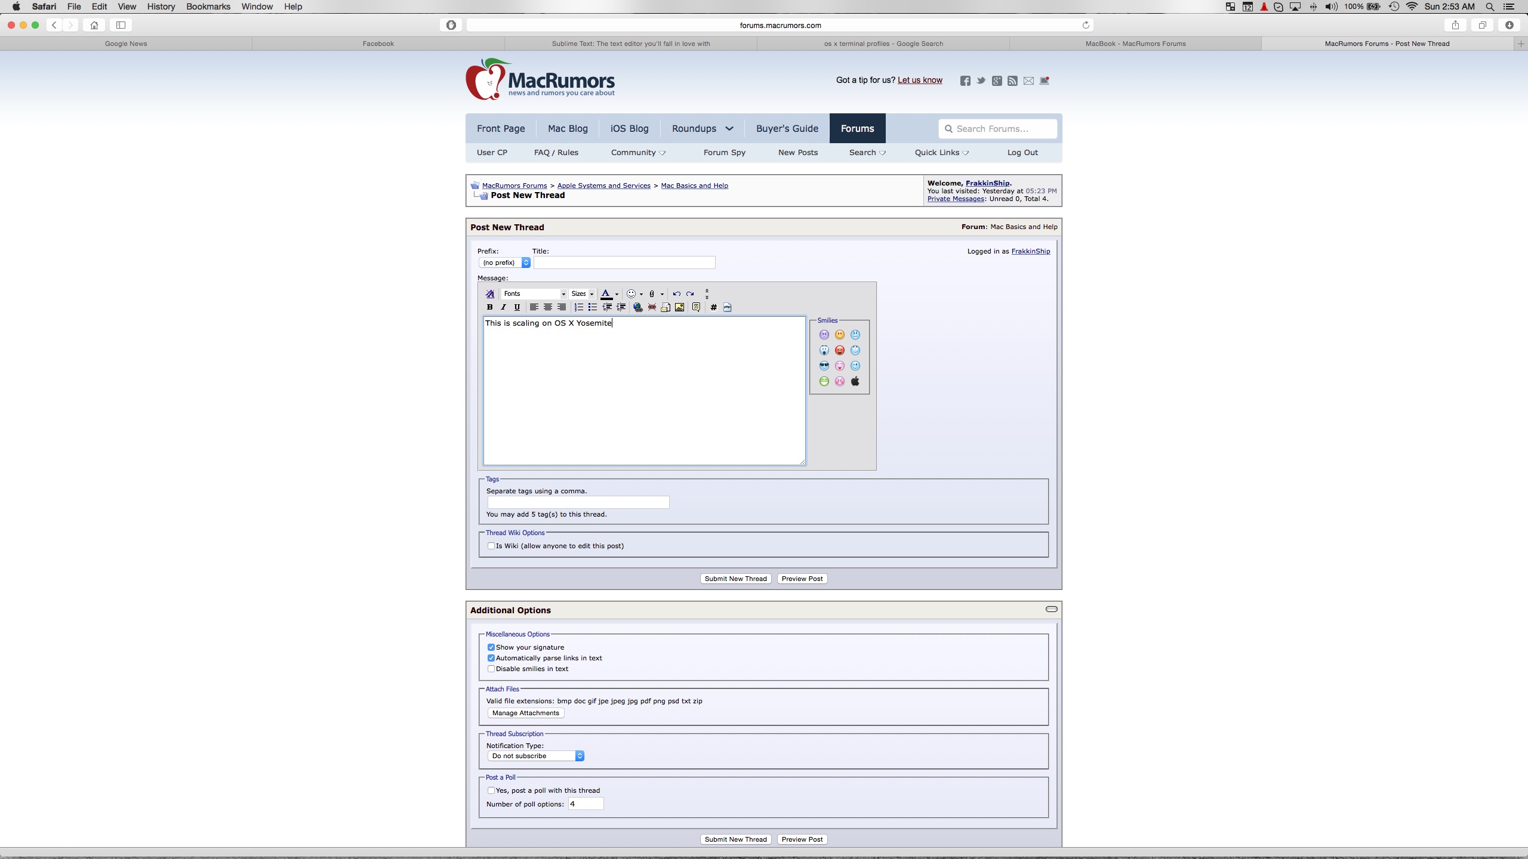Check Yes, post a poll with this thread
1528x859 pixels.
(x=491, y=790)
